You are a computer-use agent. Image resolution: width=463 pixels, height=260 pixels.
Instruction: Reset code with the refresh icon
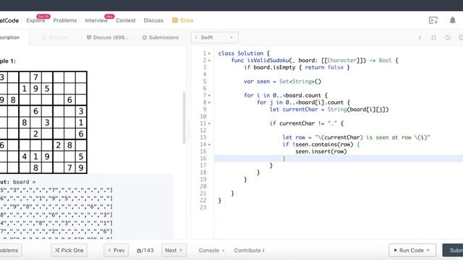pos(448,38)
